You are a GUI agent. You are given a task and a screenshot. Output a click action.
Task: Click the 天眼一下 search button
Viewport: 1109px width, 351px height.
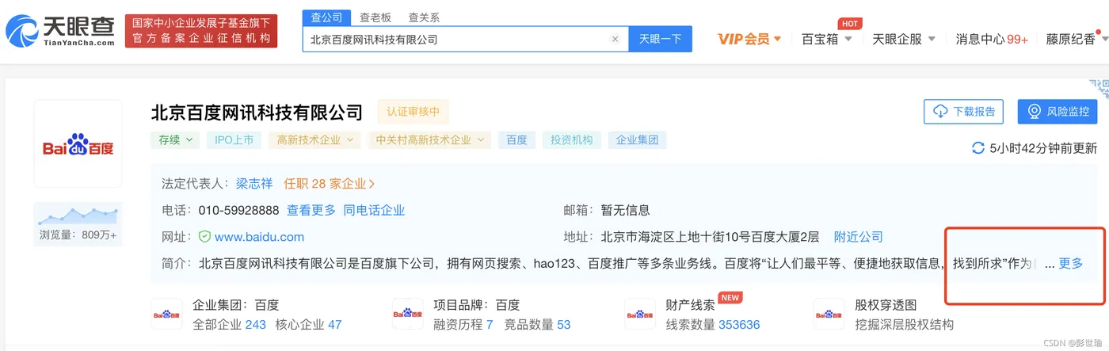(x=660, y=39)
